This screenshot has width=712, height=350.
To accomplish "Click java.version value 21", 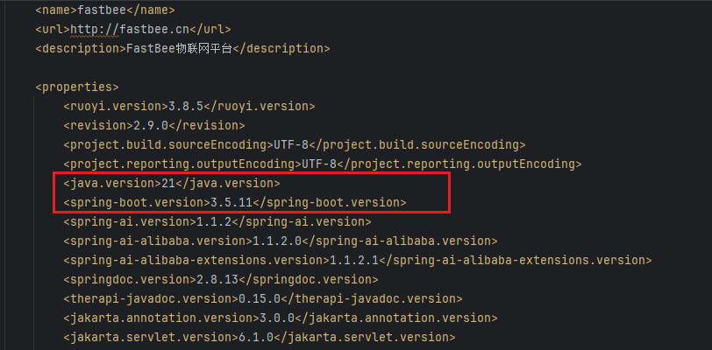I will pos(168,184).
